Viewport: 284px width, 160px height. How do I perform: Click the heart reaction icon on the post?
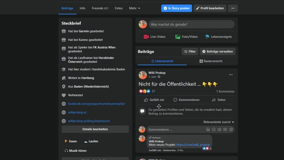pos(141,91)
